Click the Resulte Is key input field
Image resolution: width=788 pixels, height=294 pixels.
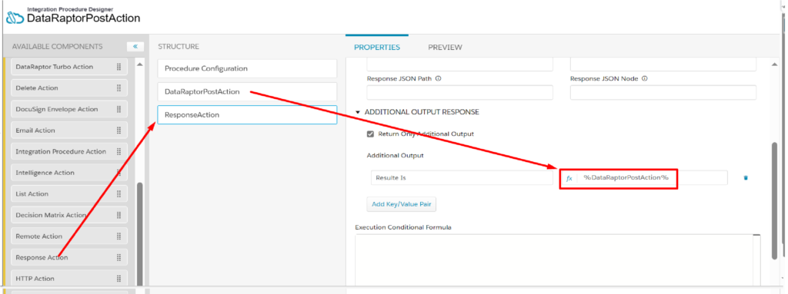click(462, 177)
